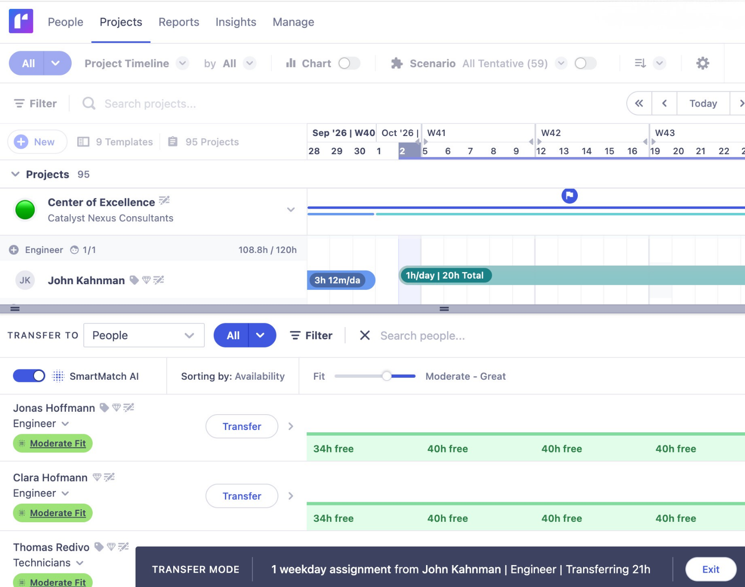Click the sort order icon
The height and width of the screenshot is (587, 745).
point(640,63)
